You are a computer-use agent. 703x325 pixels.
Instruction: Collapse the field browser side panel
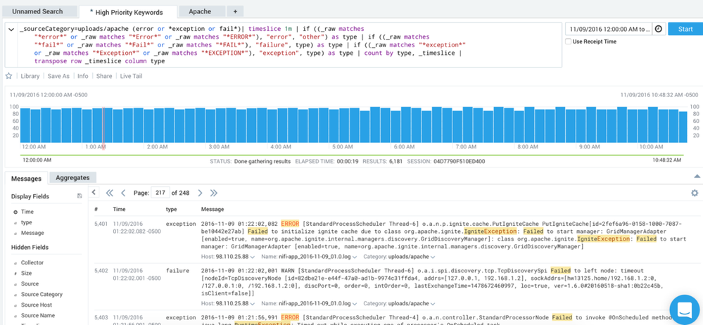pos(94,192)
